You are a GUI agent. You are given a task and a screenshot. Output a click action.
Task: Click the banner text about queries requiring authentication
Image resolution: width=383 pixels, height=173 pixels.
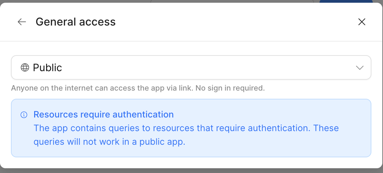171,128
